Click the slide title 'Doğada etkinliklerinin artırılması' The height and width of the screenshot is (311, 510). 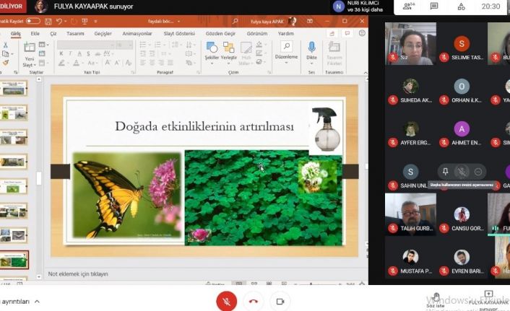click(x=204, y=126)
